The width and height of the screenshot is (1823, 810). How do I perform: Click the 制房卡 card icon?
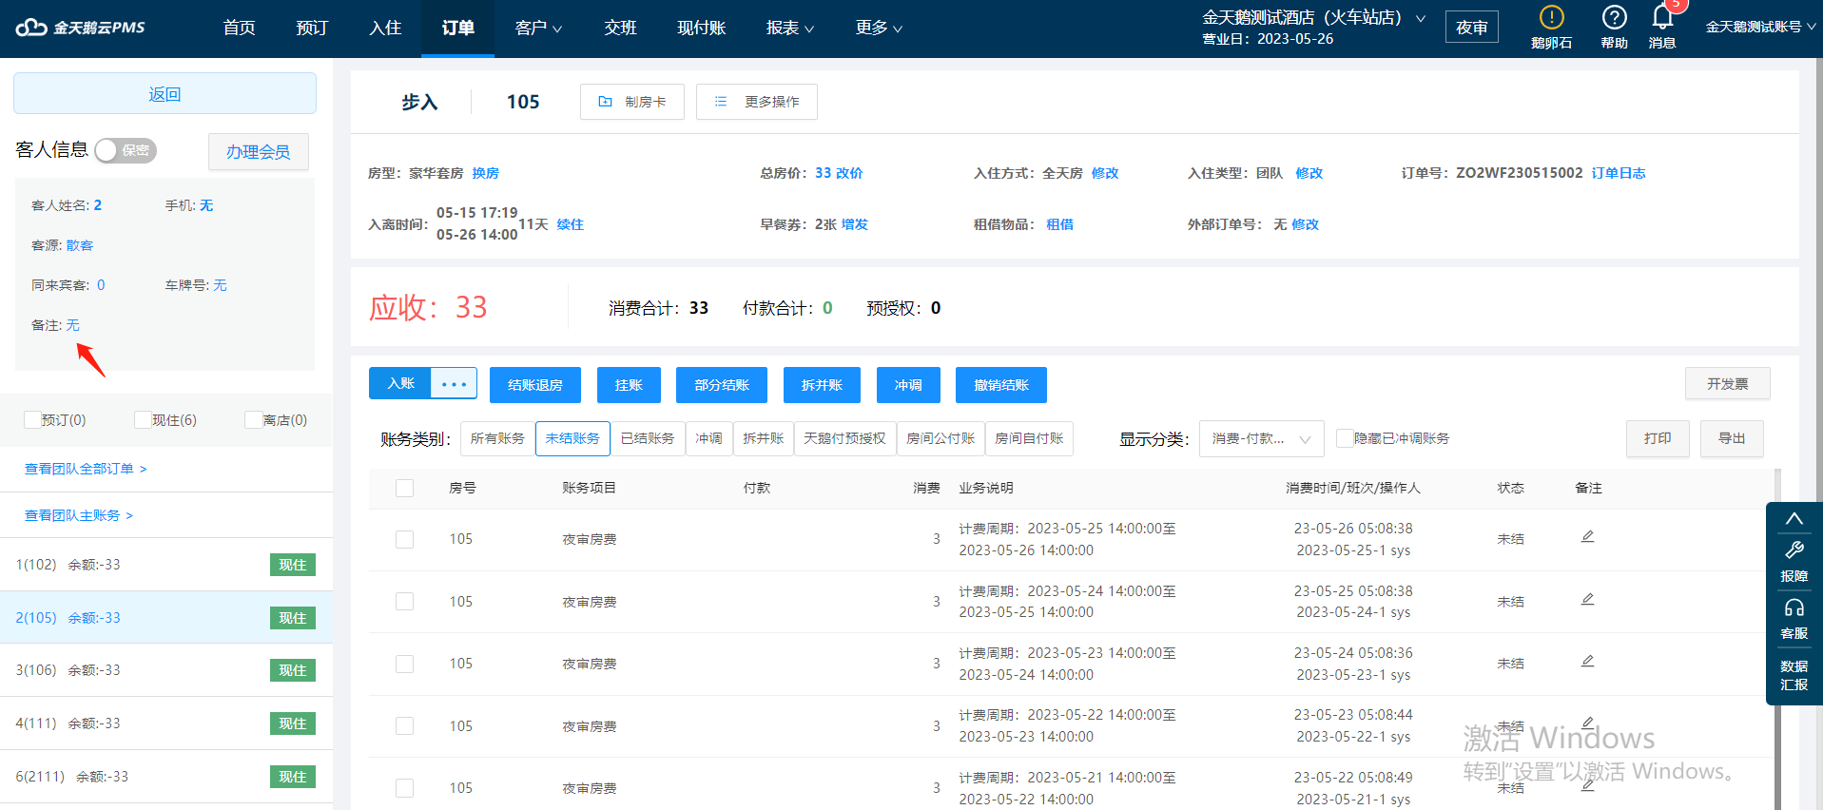605,102
